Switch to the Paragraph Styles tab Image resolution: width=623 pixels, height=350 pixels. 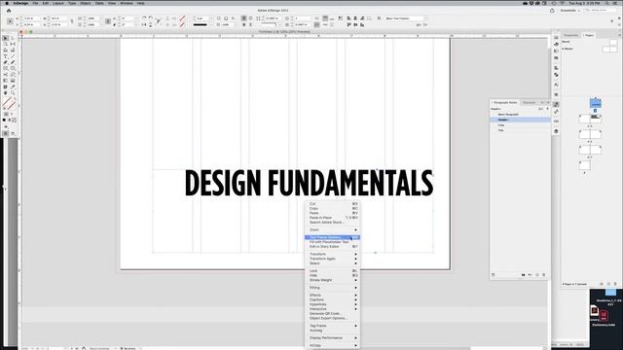(x=505, y=102)
